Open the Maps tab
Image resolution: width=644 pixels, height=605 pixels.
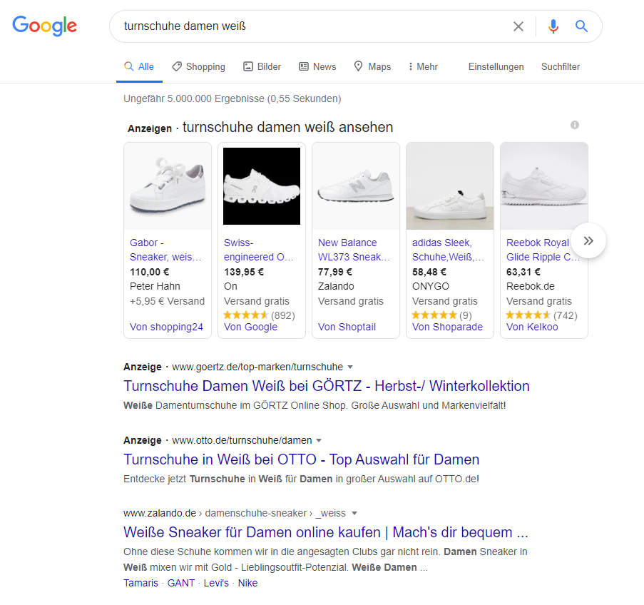(x=372, y=66)
